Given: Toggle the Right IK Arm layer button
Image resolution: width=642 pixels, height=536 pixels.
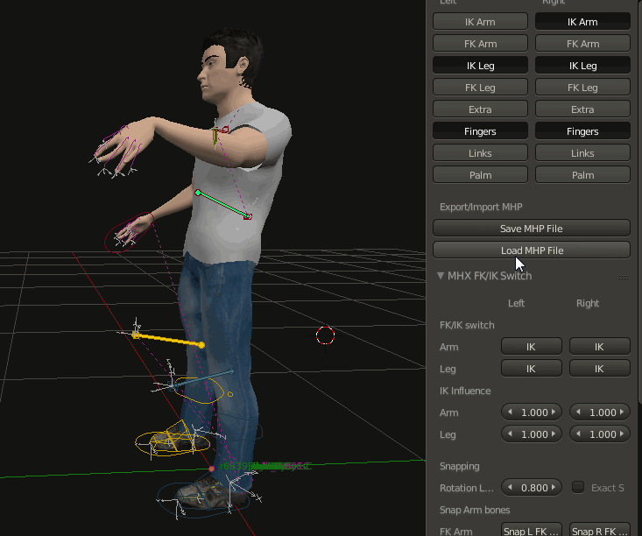Looking at the screenshot, I should tap(582, 21).
